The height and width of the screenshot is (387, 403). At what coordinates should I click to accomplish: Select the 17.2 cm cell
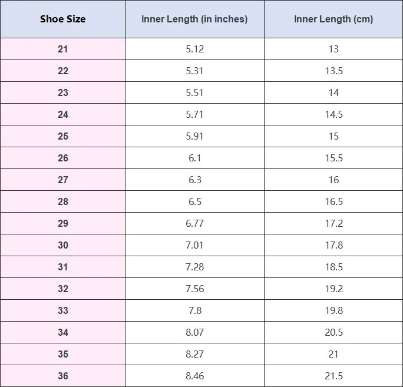click(333, 223)
